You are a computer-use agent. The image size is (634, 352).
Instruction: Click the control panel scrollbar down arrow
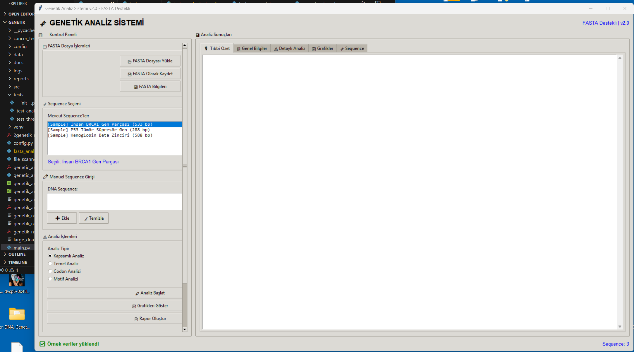point(185,329)
